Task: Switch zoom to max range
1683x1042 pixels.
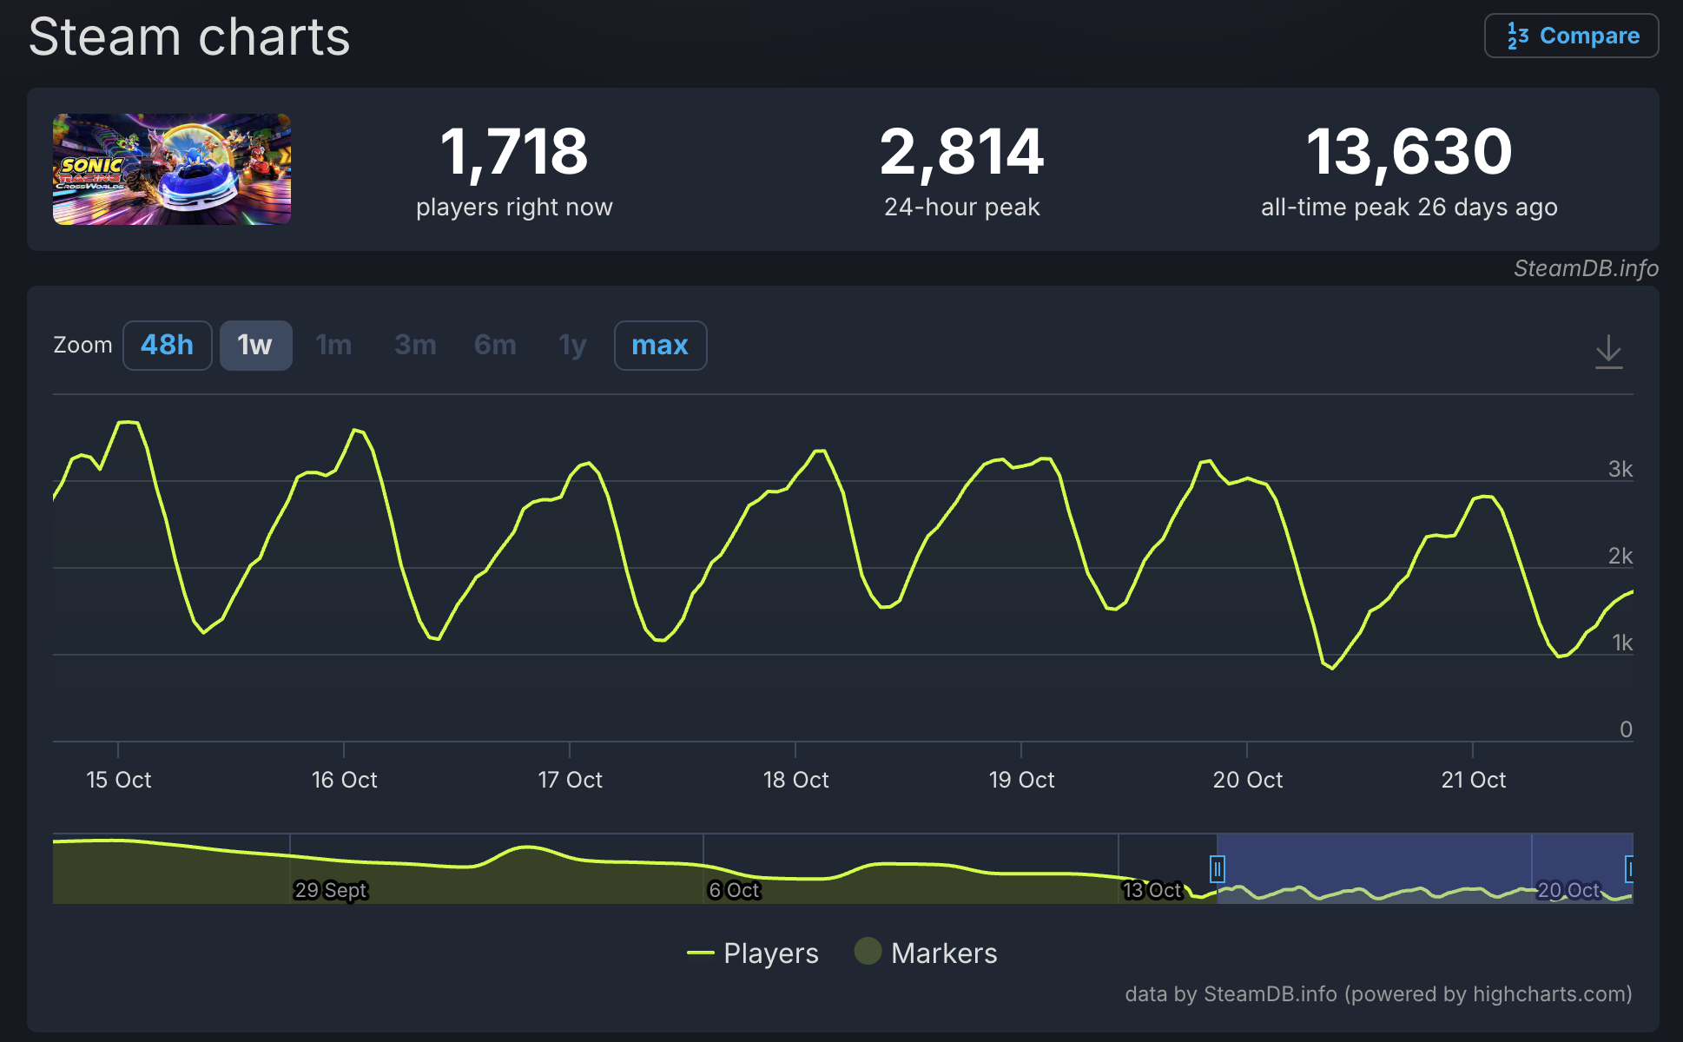Action: (x=660, y=346)
